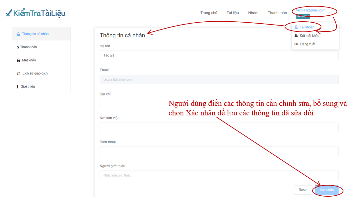Click the lock icon beside Mật khẩu
This screenshot has width=350, height=198.
[x=18, y=60]
